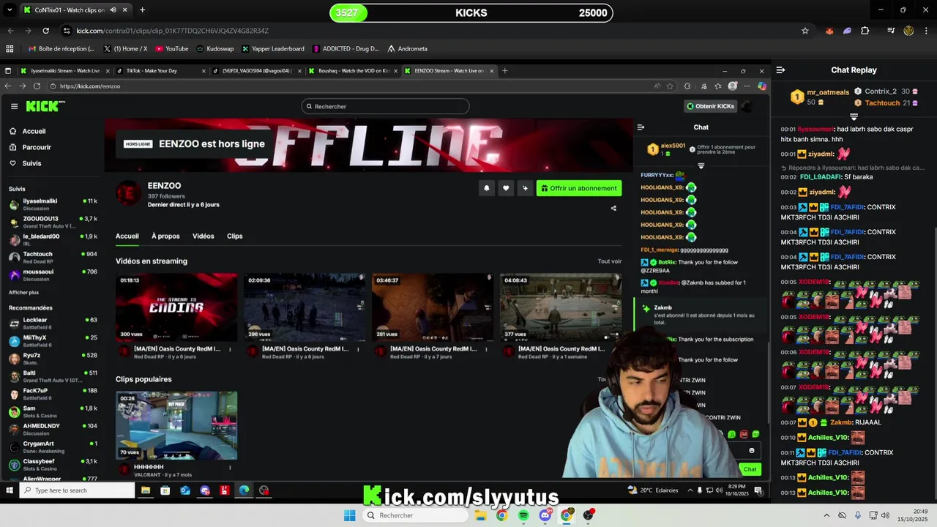Go to Accueil in the Kick sidebar

[x=34, y=131]
